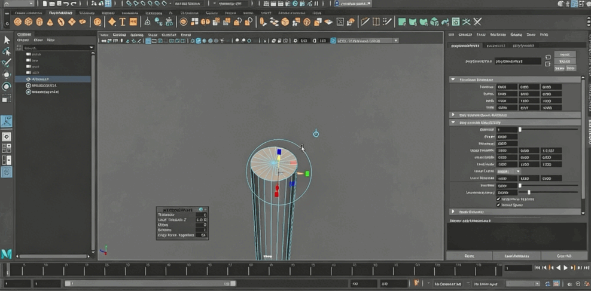Click the Select button below Attribute Editor
The width and height of the screenshot is (591, 291).
[x=470, y=256]
